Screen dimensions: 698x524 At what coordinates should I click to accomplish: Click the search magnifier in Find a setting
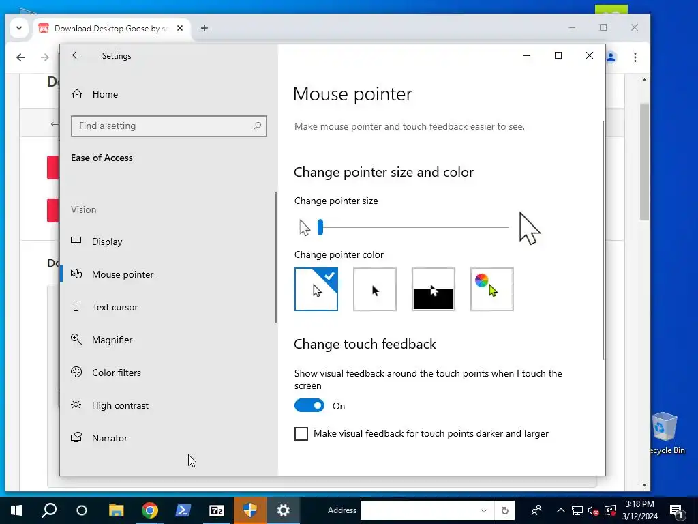257,126
